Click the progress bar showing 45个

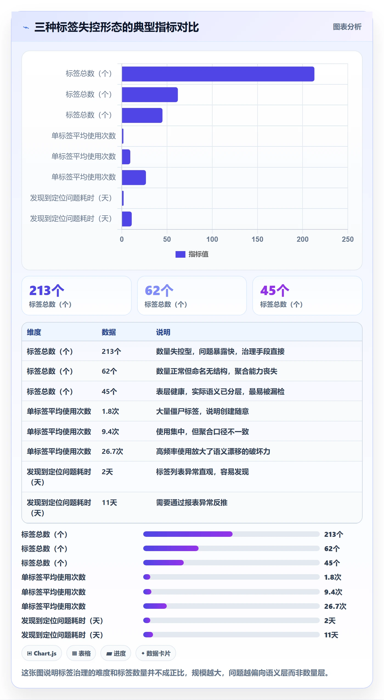(231, 563)
